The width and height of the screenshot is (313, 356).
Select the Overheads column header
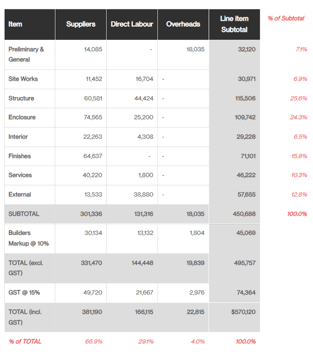pos(183,24)
